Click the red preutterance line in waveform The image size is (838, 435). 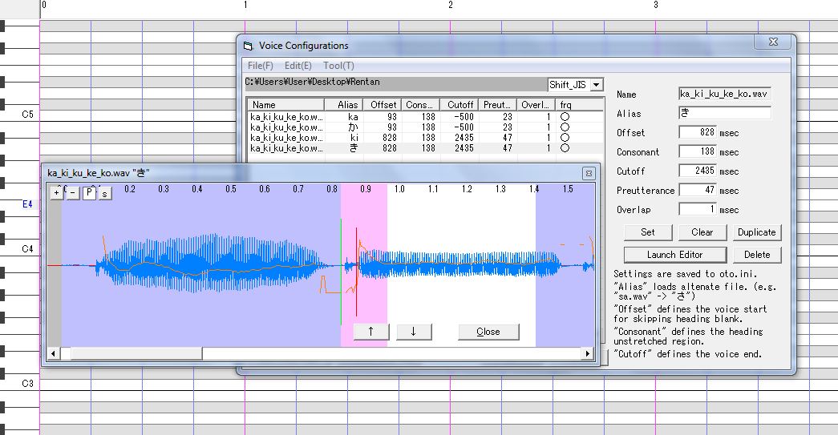pyautogui.click(x=357, y=272)
